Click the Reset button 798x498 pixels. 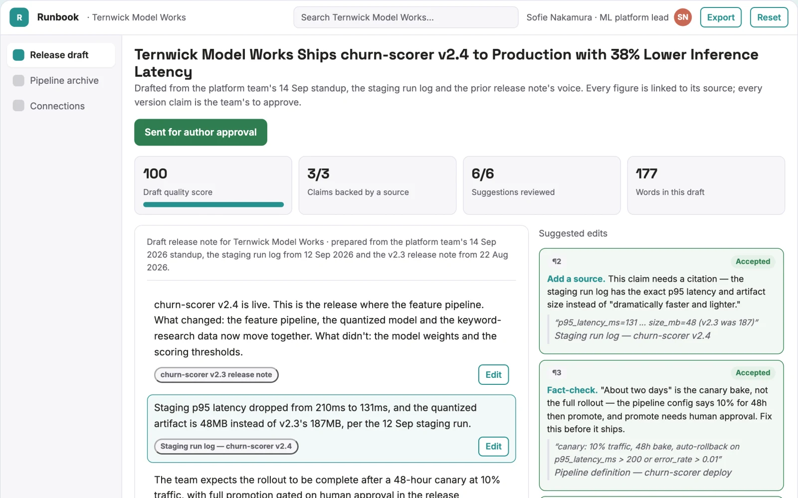(x=769, y=17)
